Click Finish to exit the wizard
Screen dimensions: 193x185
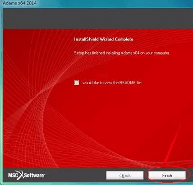pos(167,176)
